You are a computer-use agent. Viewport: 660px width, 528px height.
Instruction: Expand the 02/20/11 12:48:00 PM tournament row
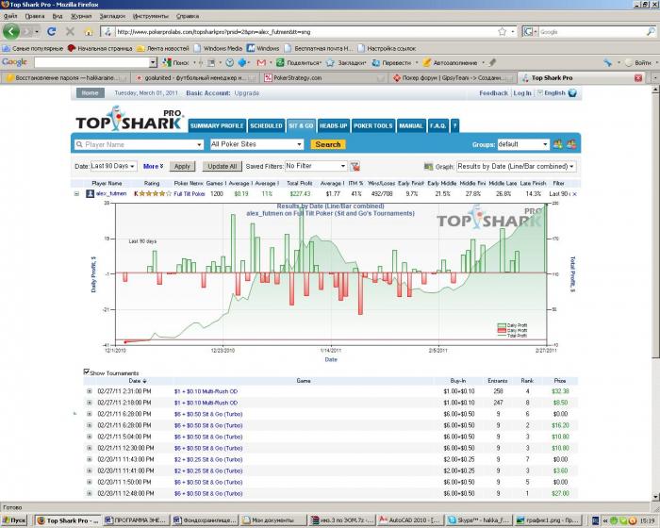[90, 493]
